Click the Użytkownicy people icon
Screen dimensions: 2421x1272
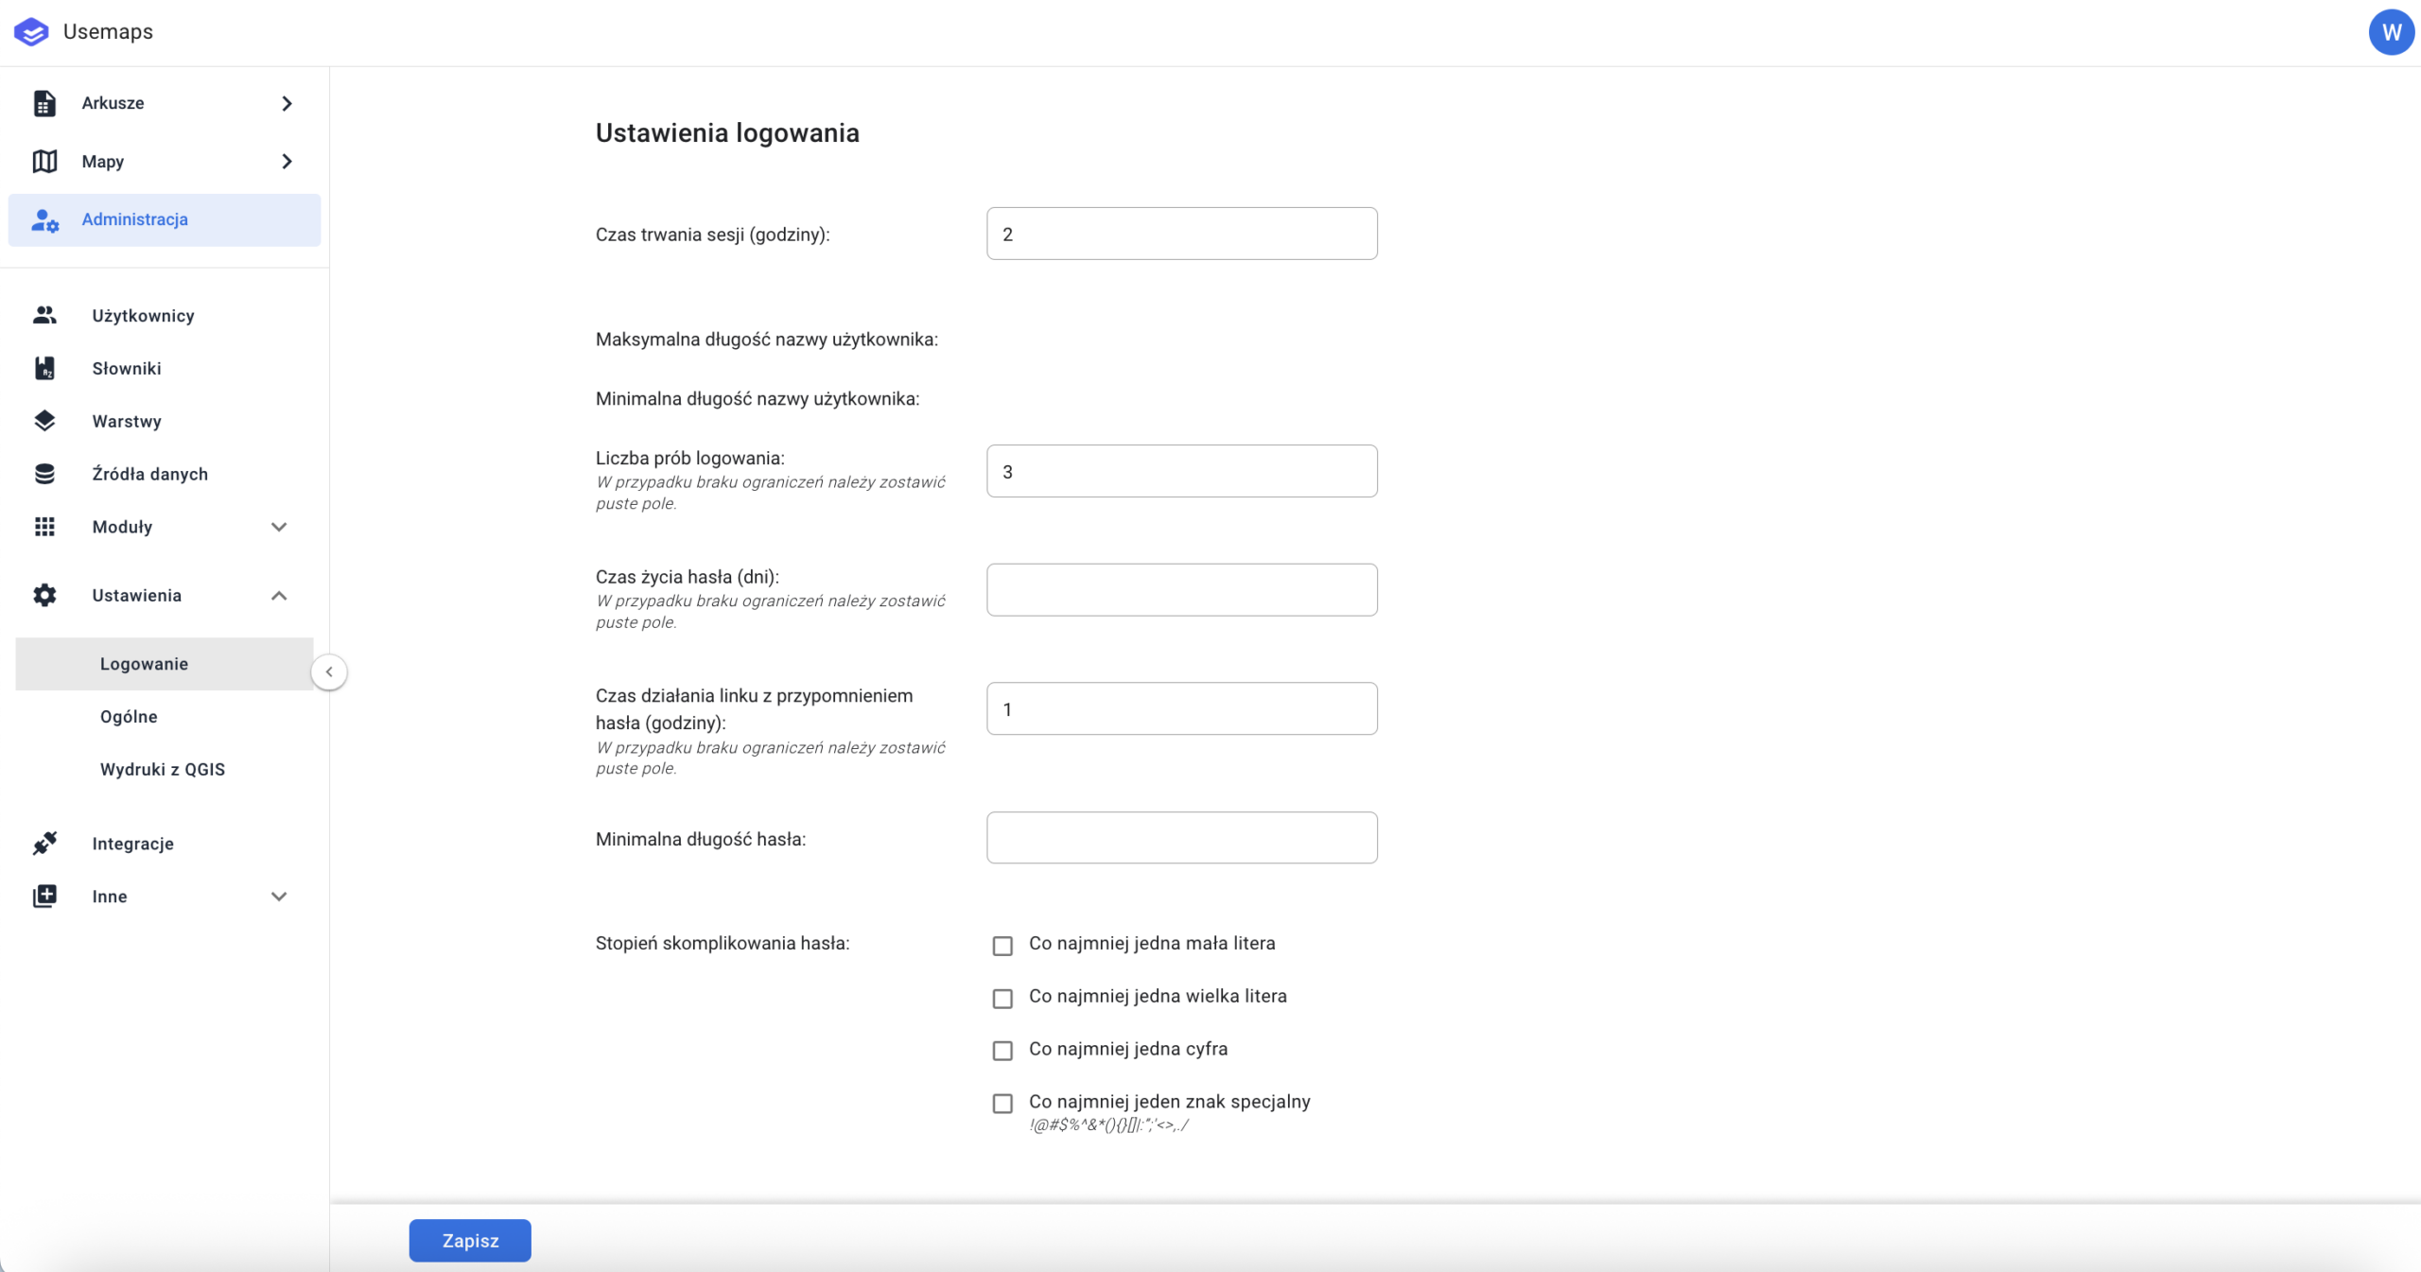pos(44,315)
